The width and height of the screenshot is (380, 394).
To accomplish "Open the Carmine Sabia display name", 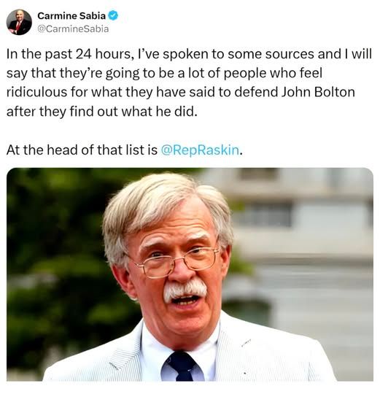I will coord(71,16).
